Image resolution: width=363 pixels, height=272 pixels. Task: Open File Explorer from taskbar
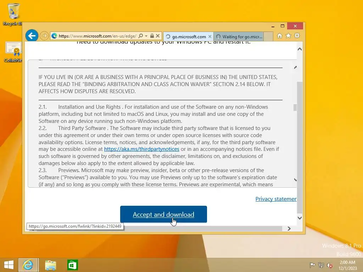click(50, 265)
